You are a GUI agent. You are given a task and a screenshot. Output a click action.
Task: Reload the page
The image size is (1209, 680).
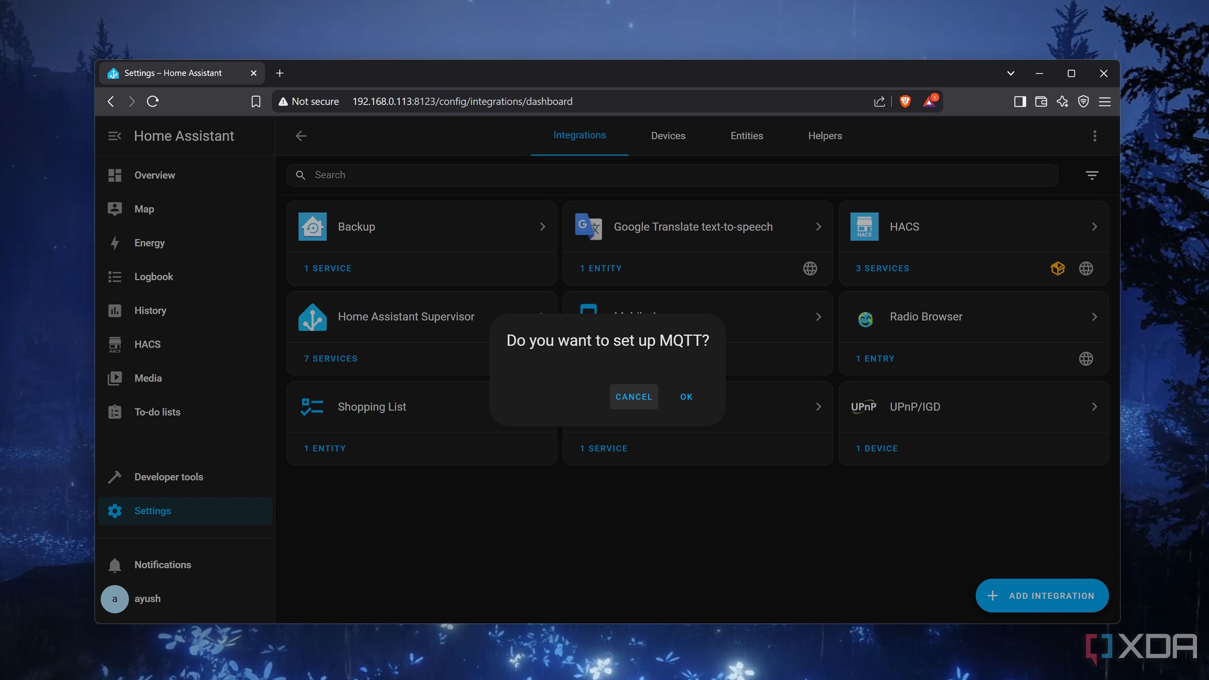[152, 101]
